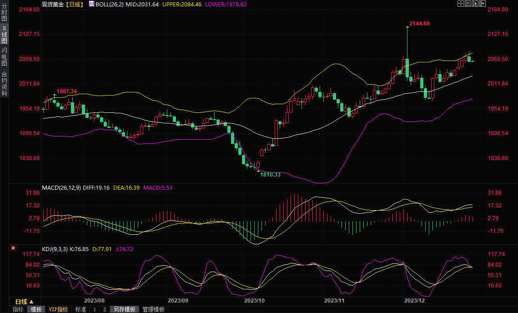Select the K线图 sidebar tab
Viewport: 518px width, 313px height.
[x=4, y=34]
